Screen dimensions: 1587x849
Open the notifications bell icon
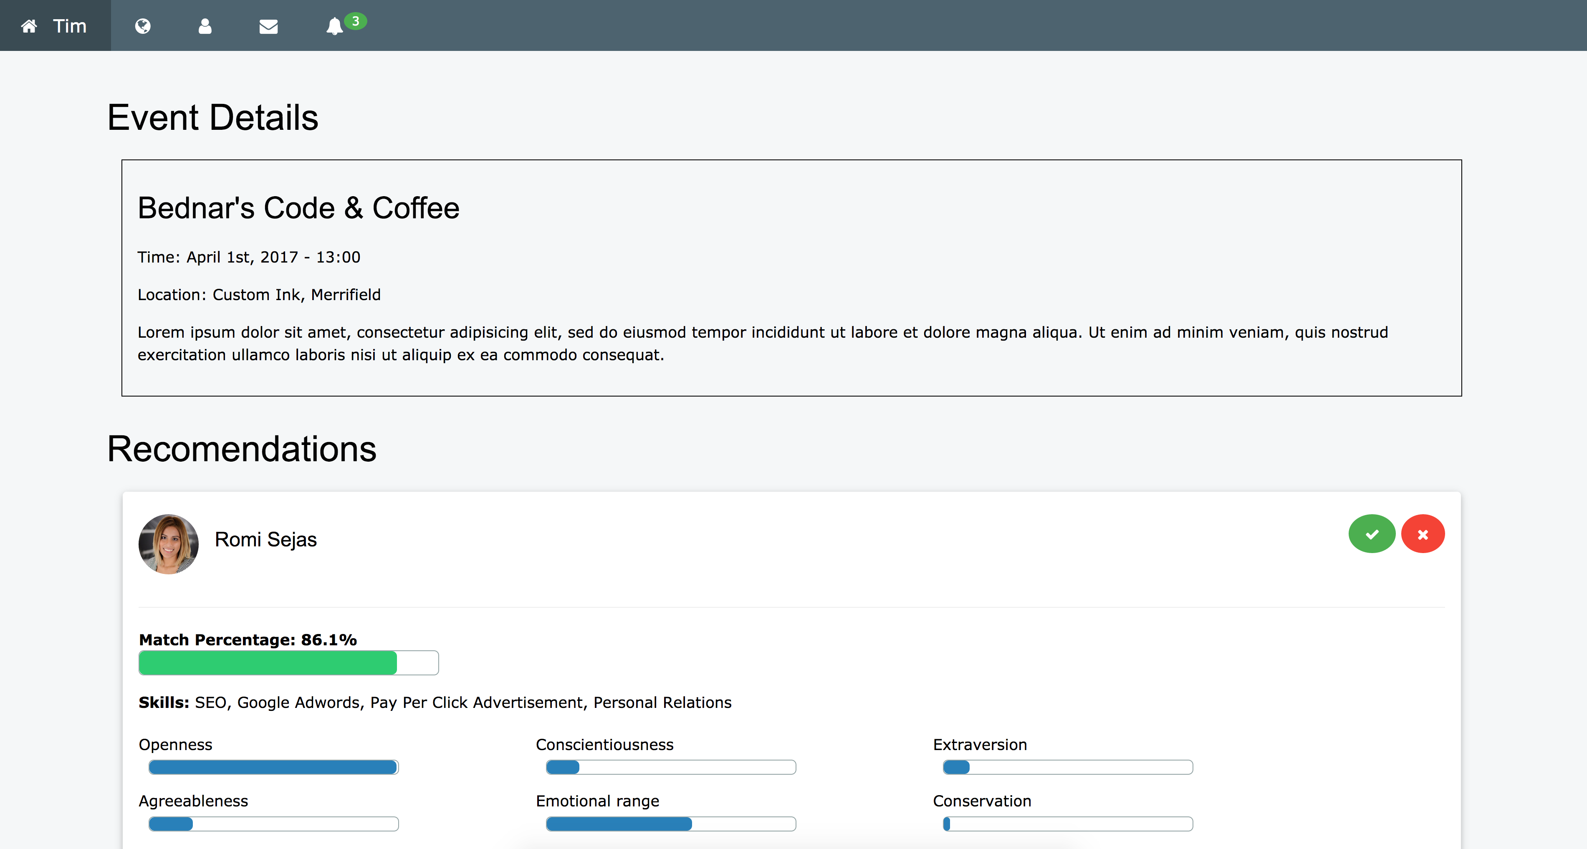(x=334, y=26)
